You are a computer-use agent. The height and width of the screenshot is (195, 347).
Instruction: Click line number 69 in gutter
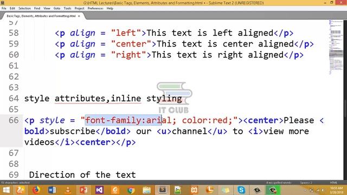pos(14,174)
